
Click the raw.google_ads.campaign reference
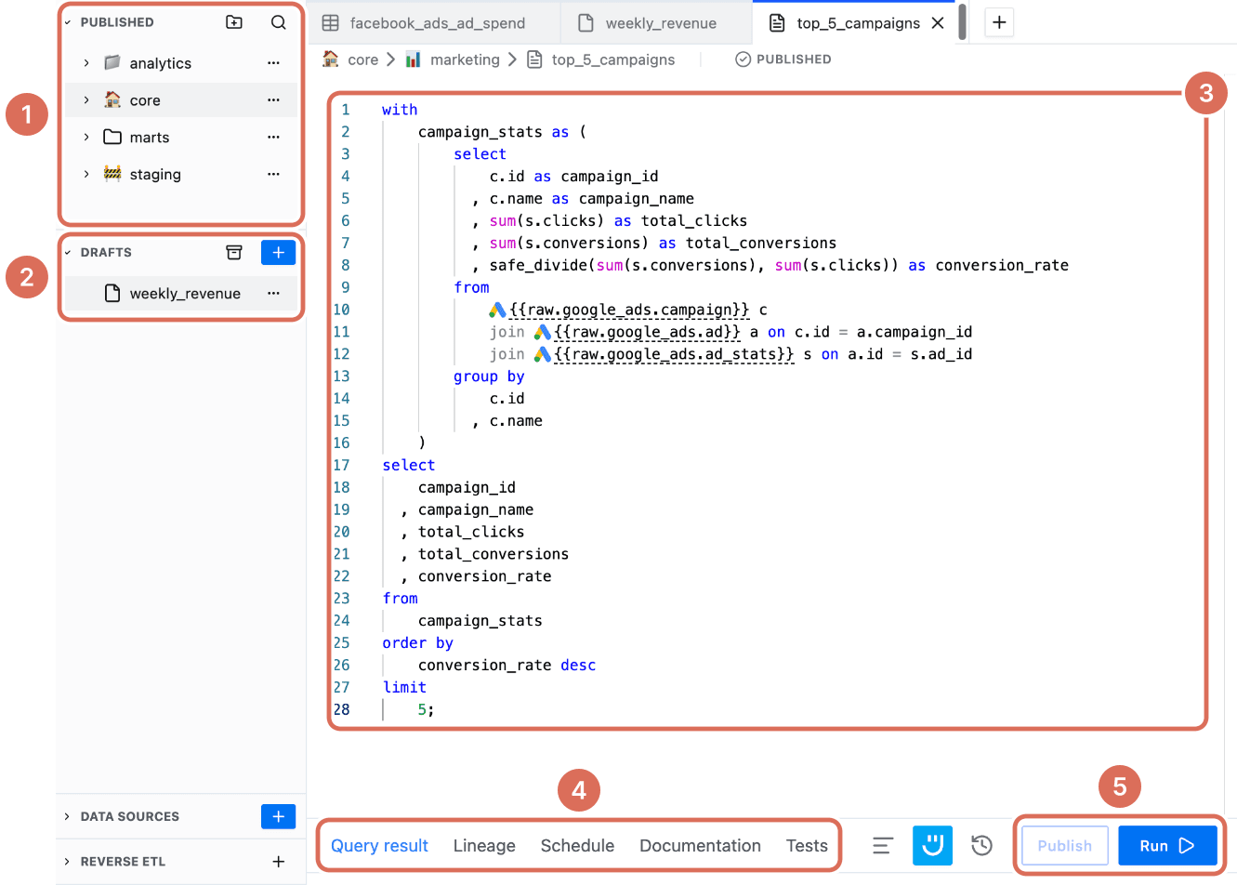tap(619, 310)
